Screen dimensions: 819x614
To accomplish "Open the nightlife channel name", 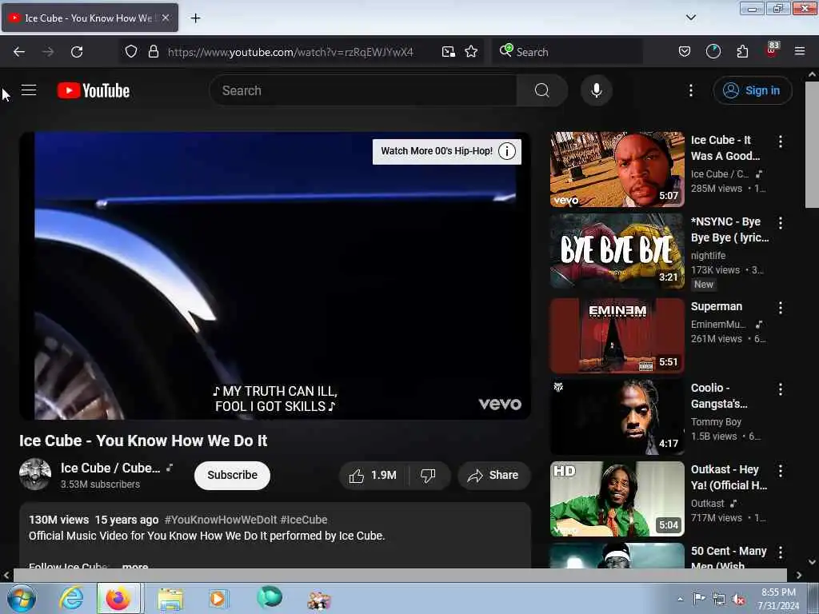I will (x=708, y=255).
